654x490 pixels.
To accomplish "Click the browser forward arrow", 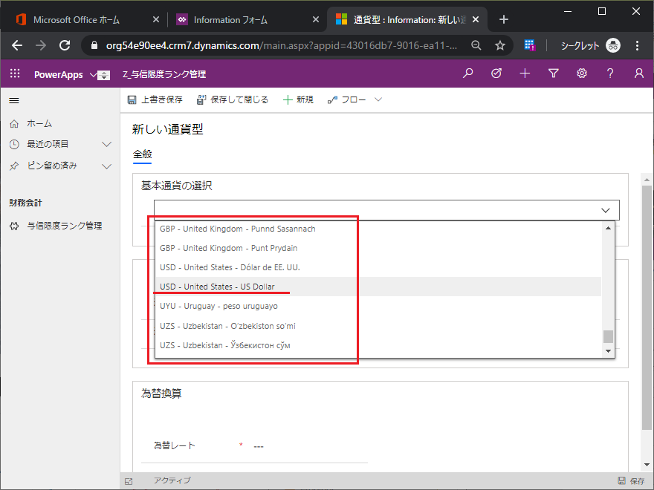I will point(40,45).
